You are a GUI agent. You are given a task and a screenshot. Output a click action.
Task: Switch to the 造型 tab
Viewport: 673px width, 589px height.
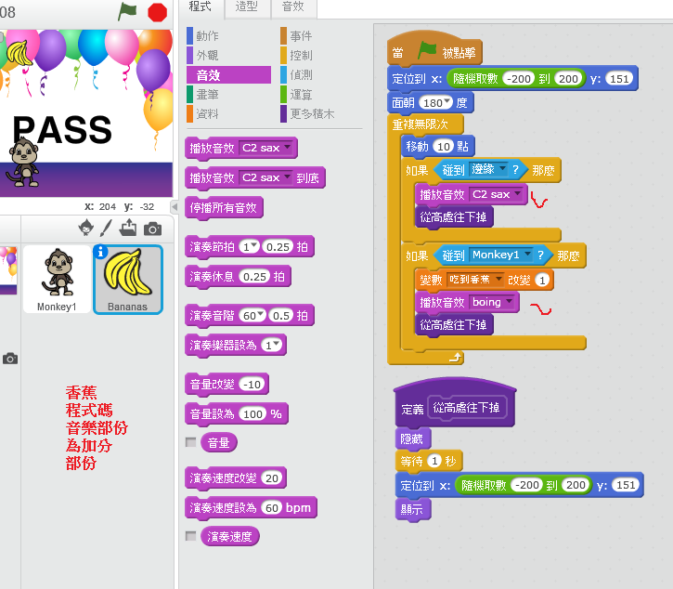click(246, 7)
